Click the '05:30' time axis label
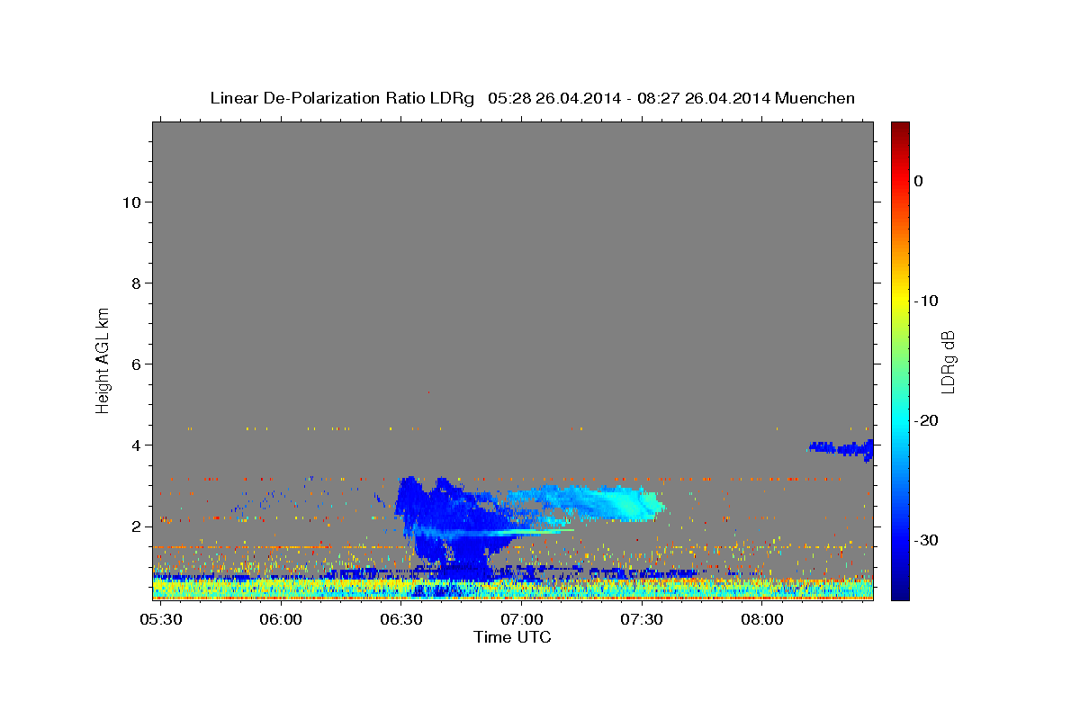Viewport: 1080px width, 720px height. click(160, 619)
